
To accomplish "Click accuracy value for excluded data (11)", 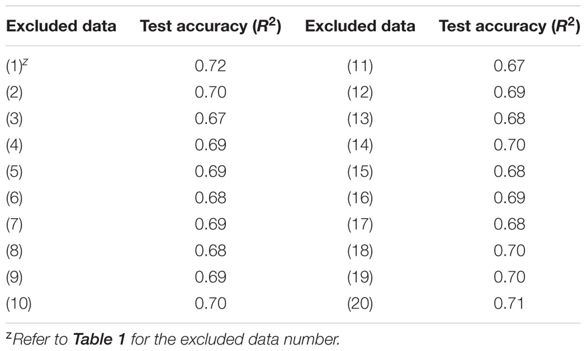I will [509, 66].
